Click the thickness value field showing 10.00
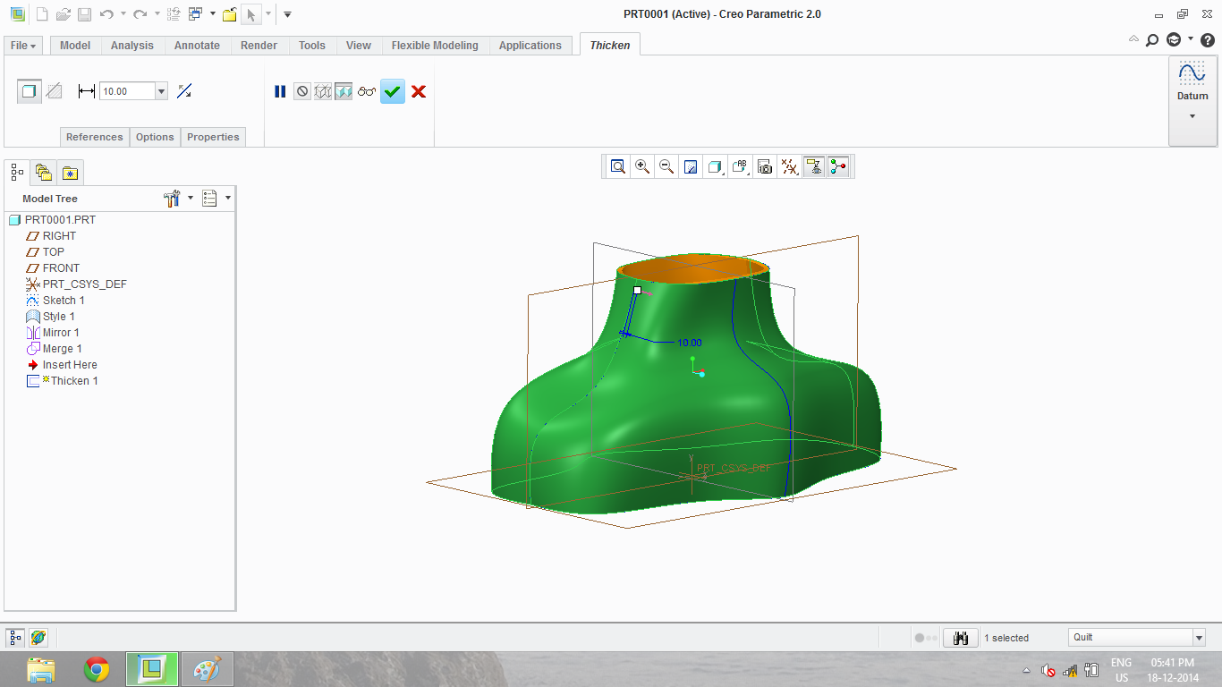1222x687 pixels. point(127,91)
